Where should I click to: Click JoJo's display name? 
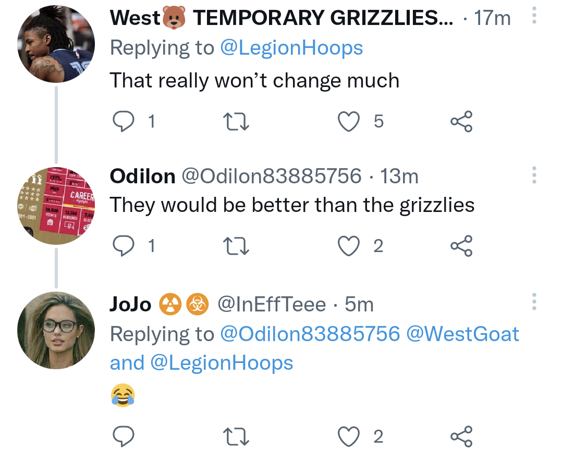pos(127,304)
